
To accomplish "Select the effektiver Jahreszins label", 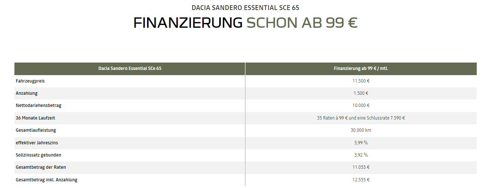I will [x=37, y=142].
